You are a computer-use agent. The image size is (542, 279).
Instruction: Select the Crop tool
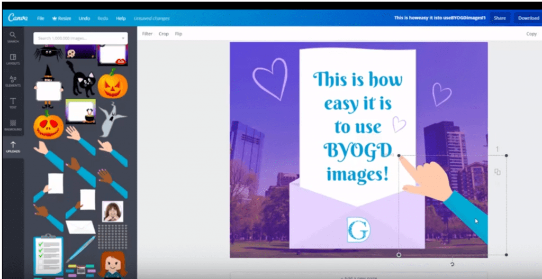[x=164, y=34]
